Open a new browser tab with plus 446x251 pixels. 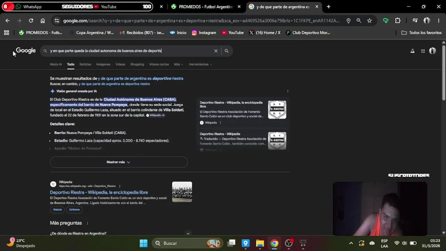328,7
